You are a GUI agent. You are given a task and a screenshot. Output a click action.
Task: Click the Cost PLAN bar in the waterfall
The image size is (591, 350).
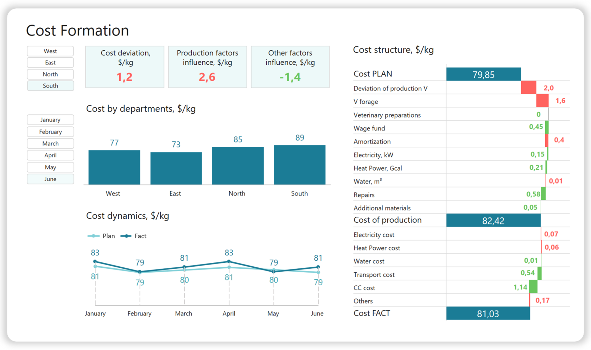tap(484, 74)
